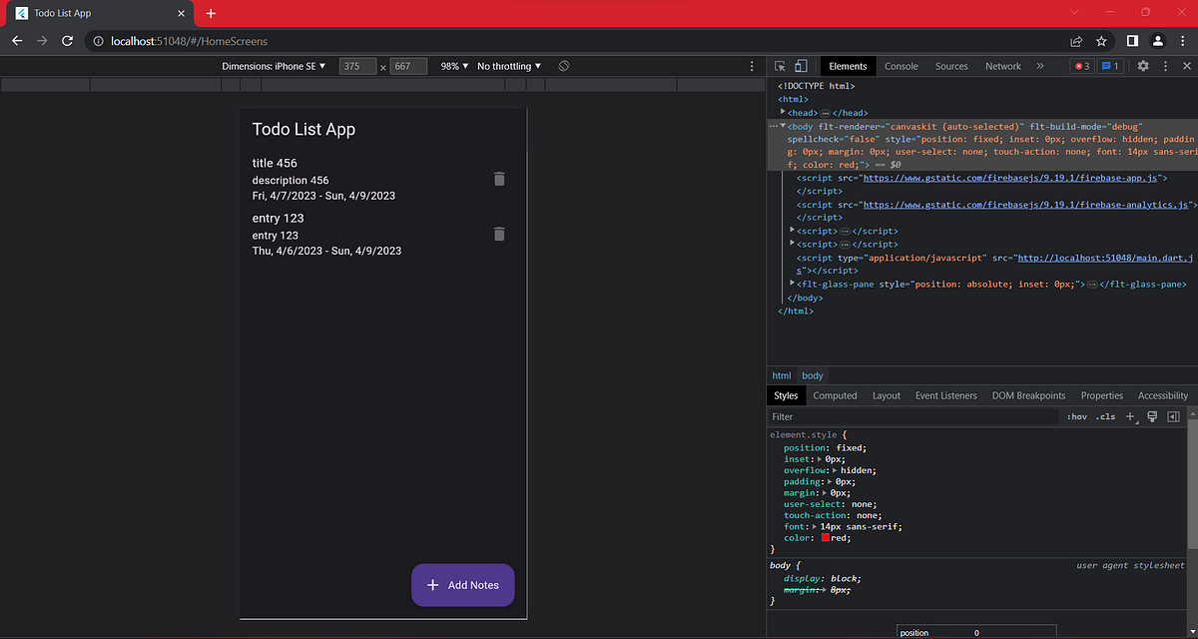Click the new style rule plus icon

tap(1130, 415)
